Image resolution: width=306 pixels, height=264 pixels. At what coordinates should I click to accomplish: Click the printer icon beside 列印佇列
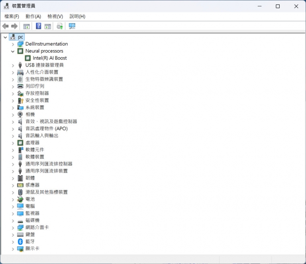tap(20, 86)
